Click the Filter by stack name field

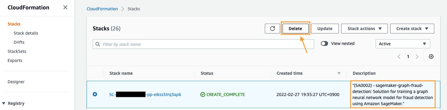pos(203,44)
